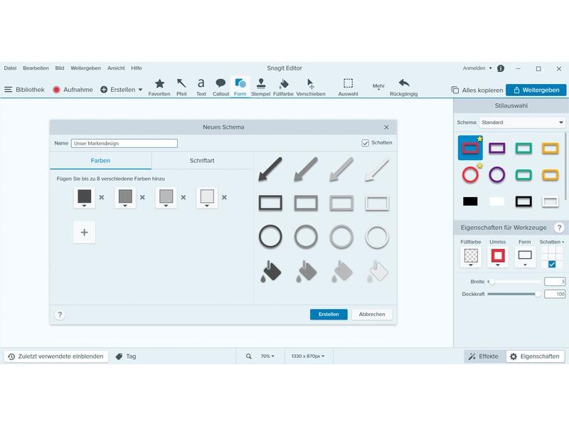This screenshot has height=427, width=569.
Task: Click Zuletzt verwendete einblenden
Action: click(x=56, y=357)
